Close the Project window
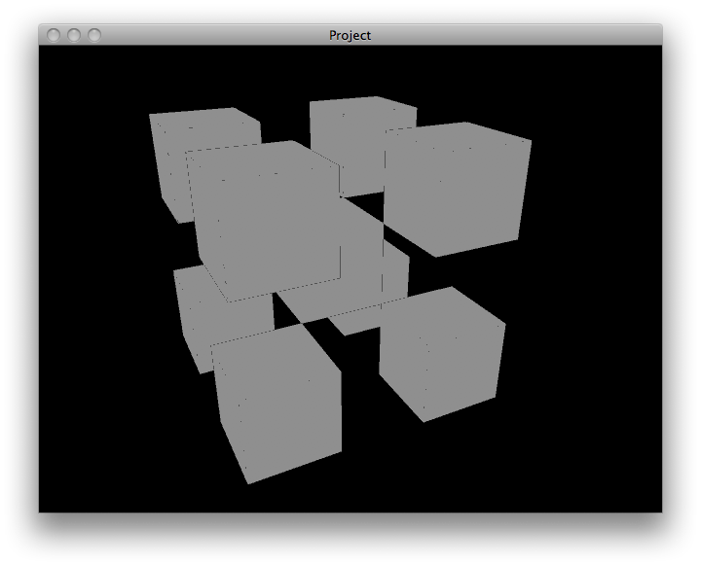The image size is (701, 566). pos(54,35)
